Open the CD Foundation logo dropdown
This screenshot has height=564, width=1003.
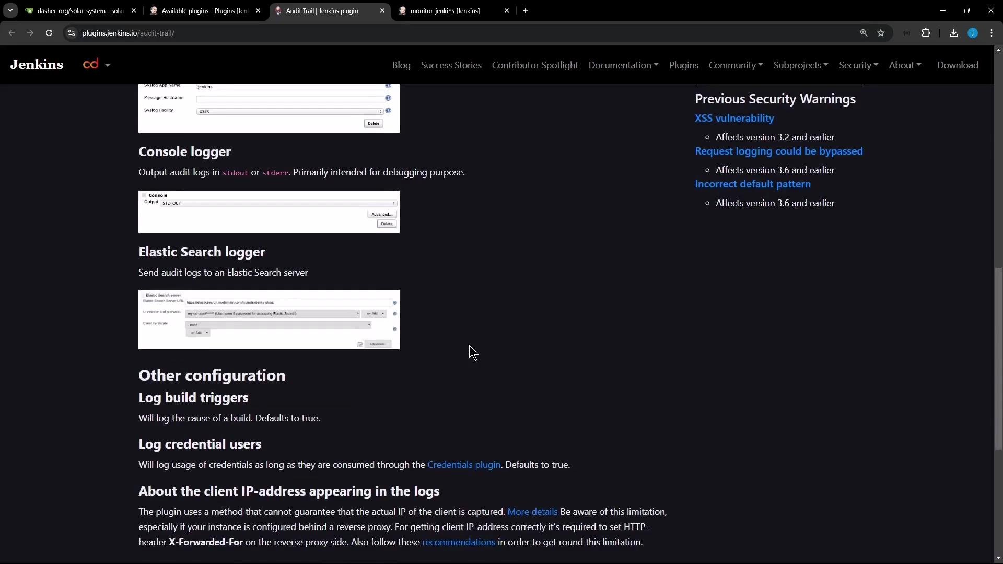tap(96, 65)
